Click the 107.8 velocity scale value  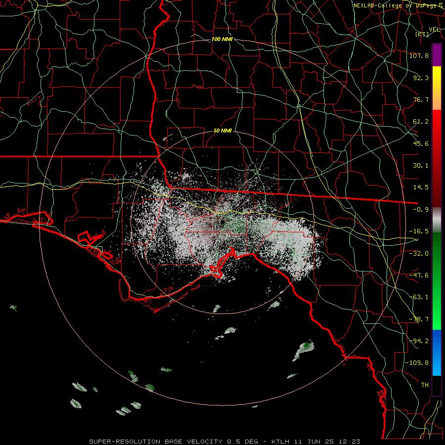coord(419,55)
